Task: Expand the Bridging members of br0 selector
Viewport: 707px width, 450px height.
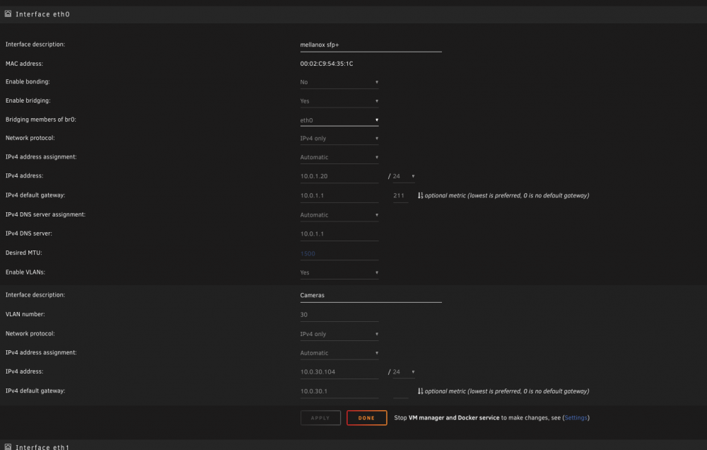Action: pos(339,120)
